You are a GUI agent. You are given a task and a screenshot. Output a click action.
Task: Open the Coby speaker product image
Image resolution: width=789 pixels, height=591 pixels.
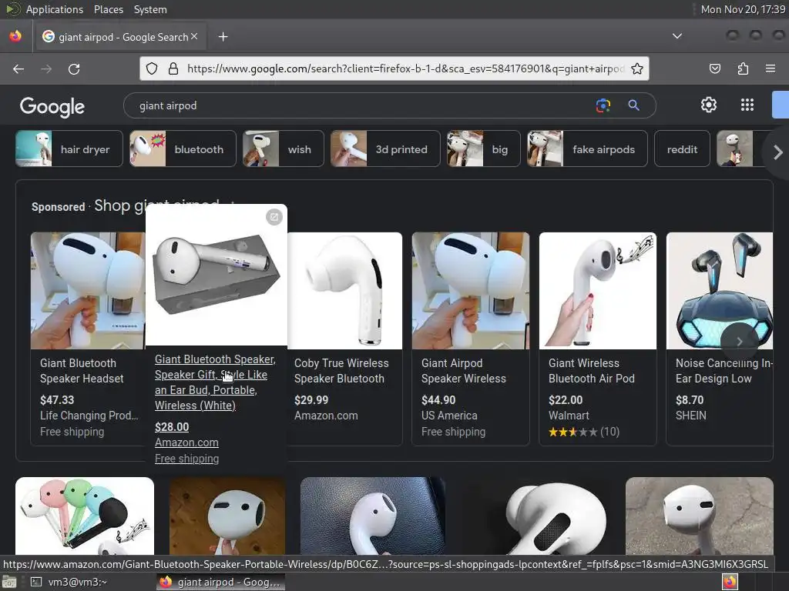click(x=345, y=290)
